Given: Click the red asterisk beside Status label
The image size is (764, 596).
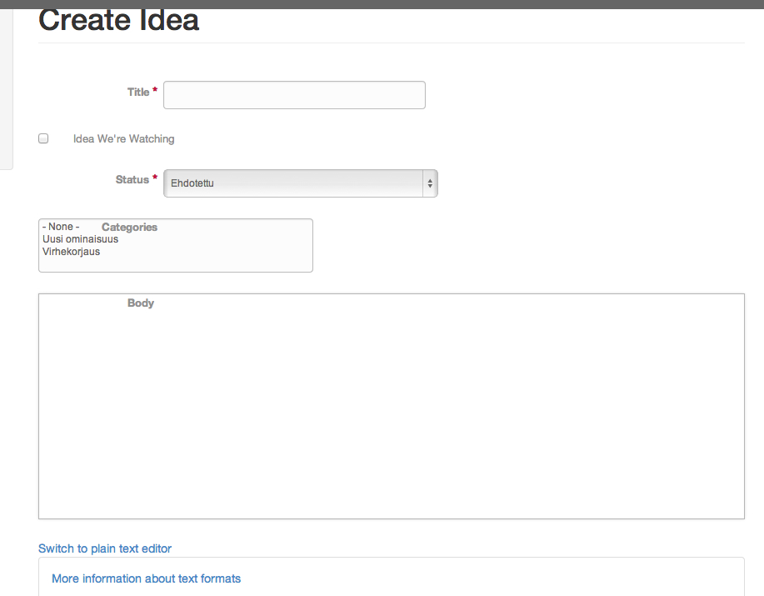Looking at the screenshot, I should click(x=155, y=178).
